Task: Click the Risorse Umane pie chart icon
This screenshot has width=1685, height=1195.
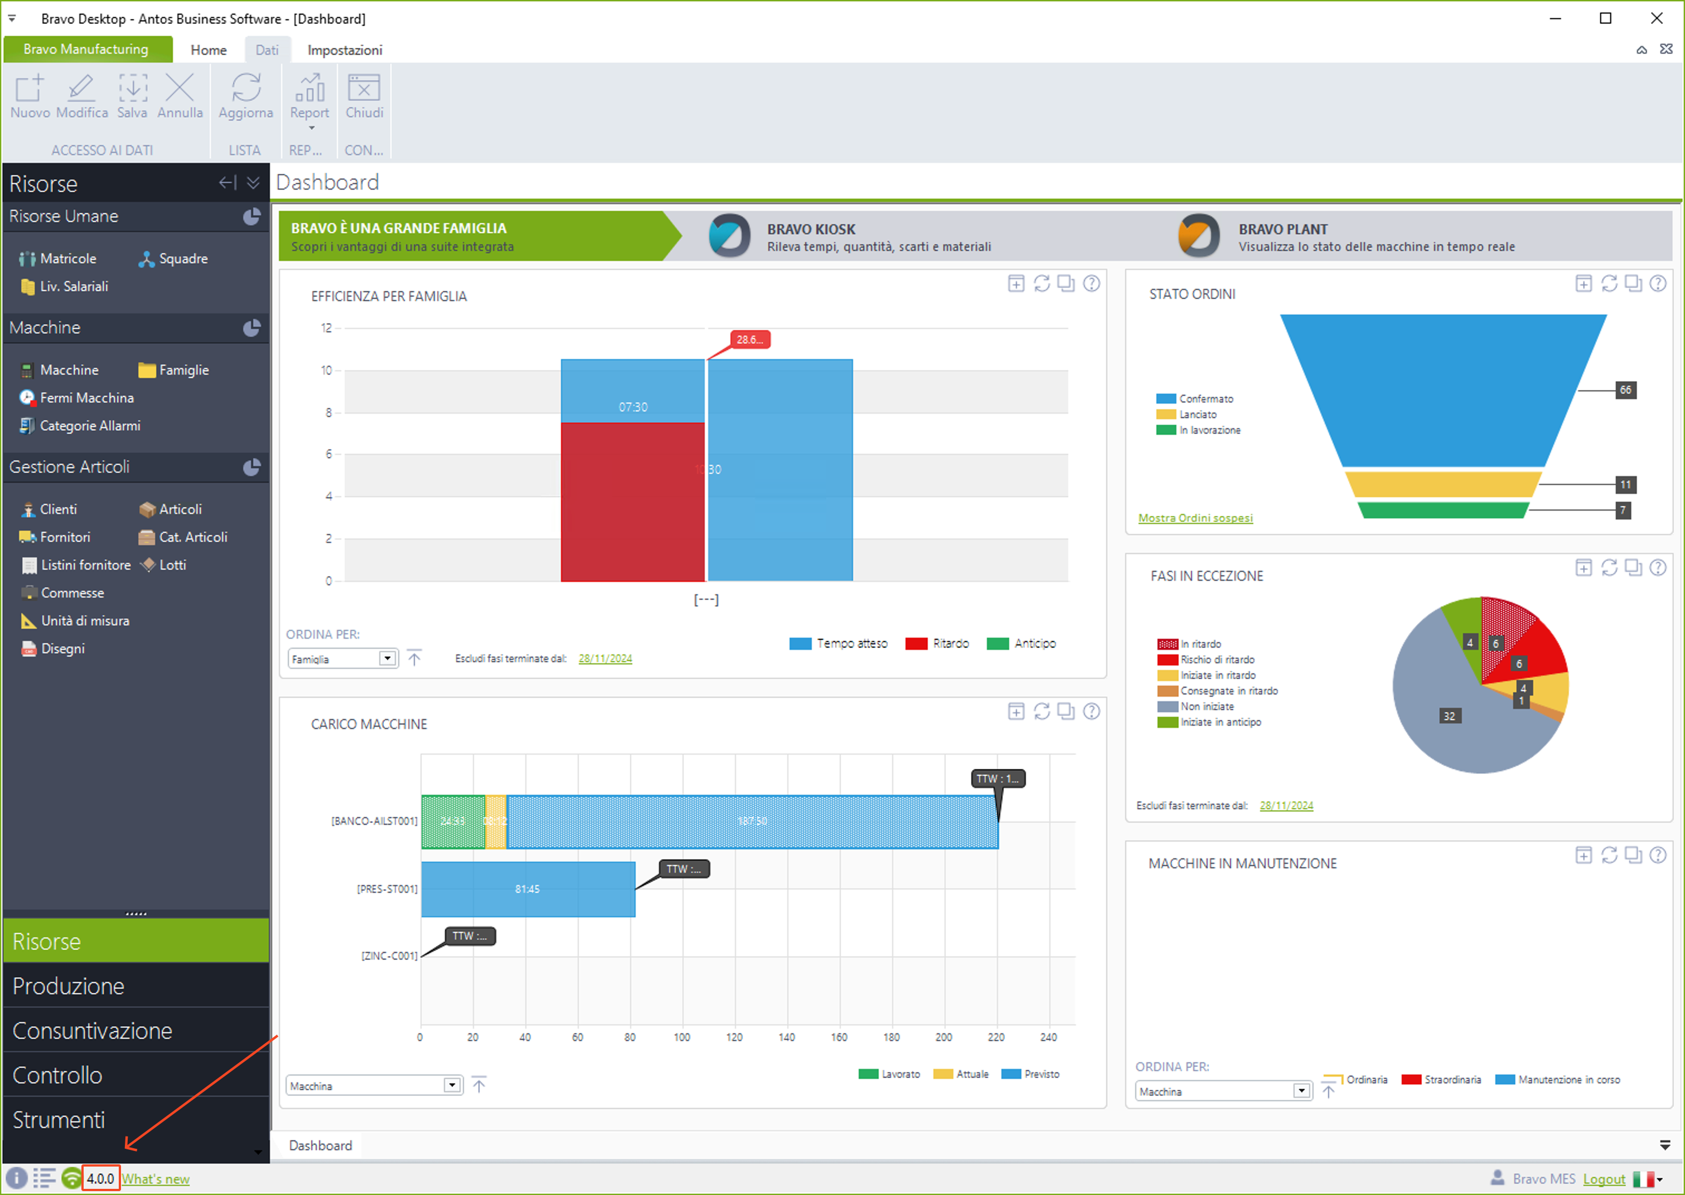Action: click(x=252, y=216)
